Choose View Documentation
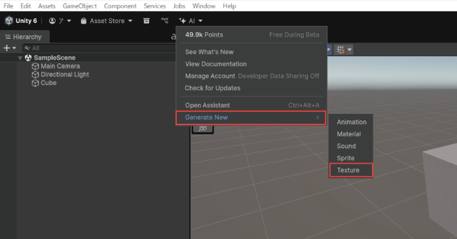Image resolution: width=457 pixels, height=239 pixels. (x=216, y=64)
